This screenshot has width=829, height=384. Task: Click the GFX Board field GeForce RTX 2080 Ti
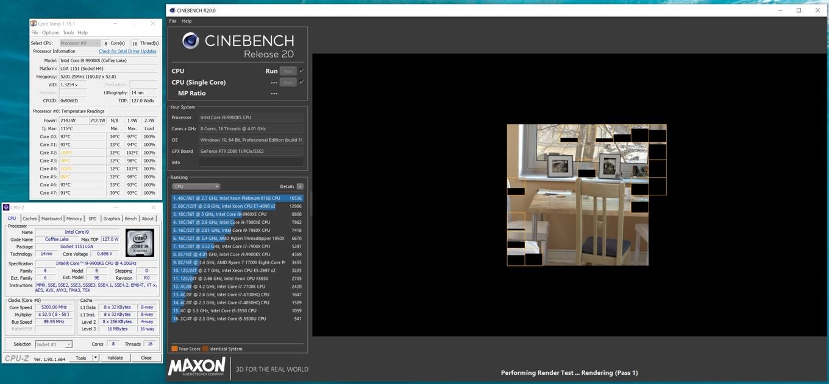tap(251, 151)
